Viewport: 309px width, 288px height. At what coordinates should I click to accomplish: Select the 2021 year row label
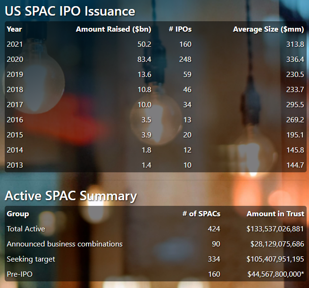[15, 44]
